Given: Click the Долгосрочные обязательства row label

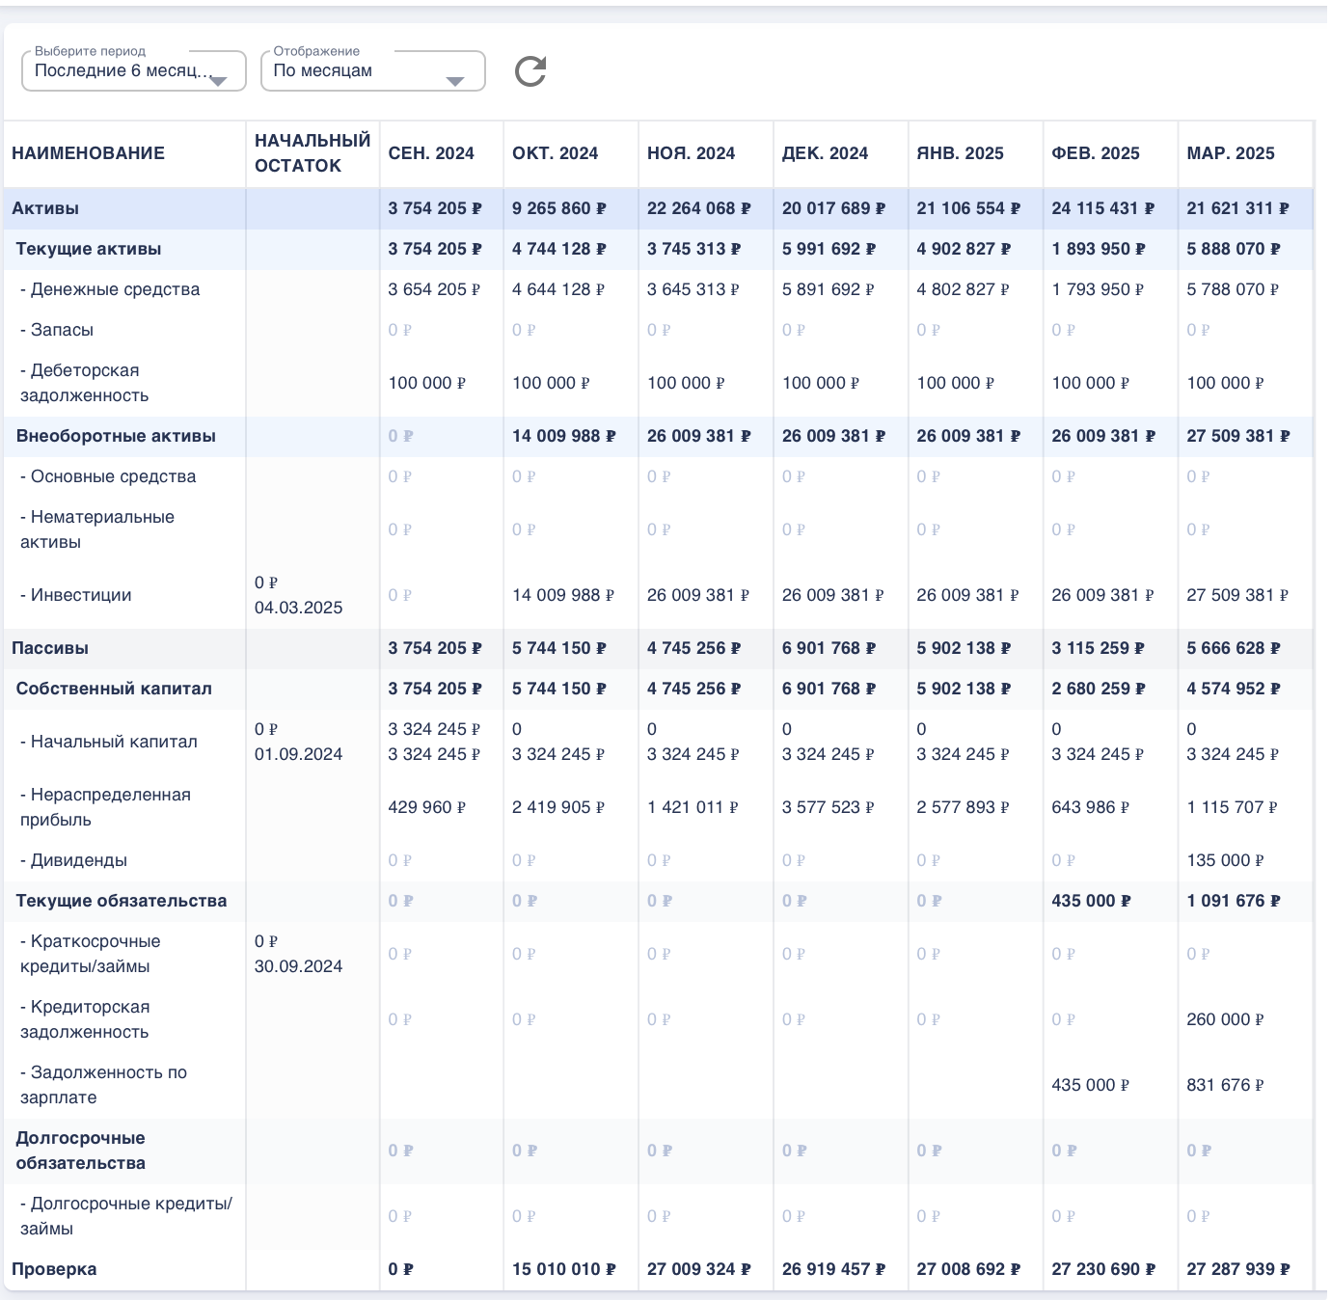Looking at the screenshot, I should click(81, 1151).
